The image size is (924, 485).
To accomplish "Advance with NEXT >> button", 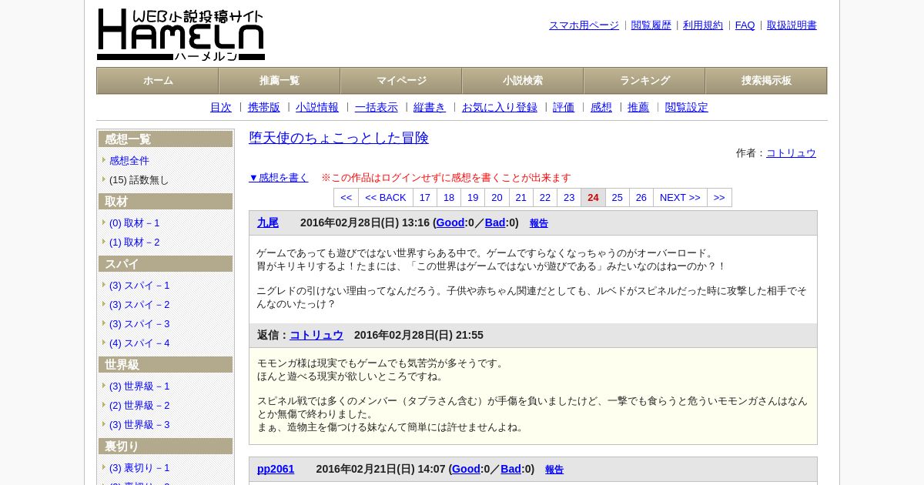I will click(x=680, y=198).
